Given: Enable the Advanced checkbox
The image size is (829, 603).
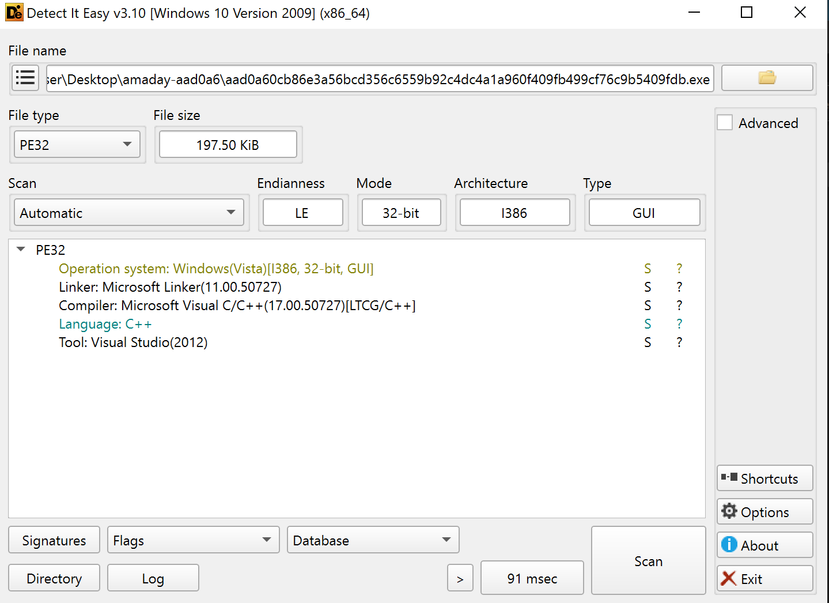Looking at the screenshot, I should click(725, 123).
